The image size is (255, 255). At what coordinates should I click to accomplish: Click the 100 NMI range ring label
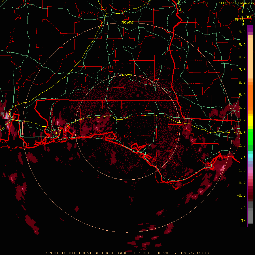127,22
